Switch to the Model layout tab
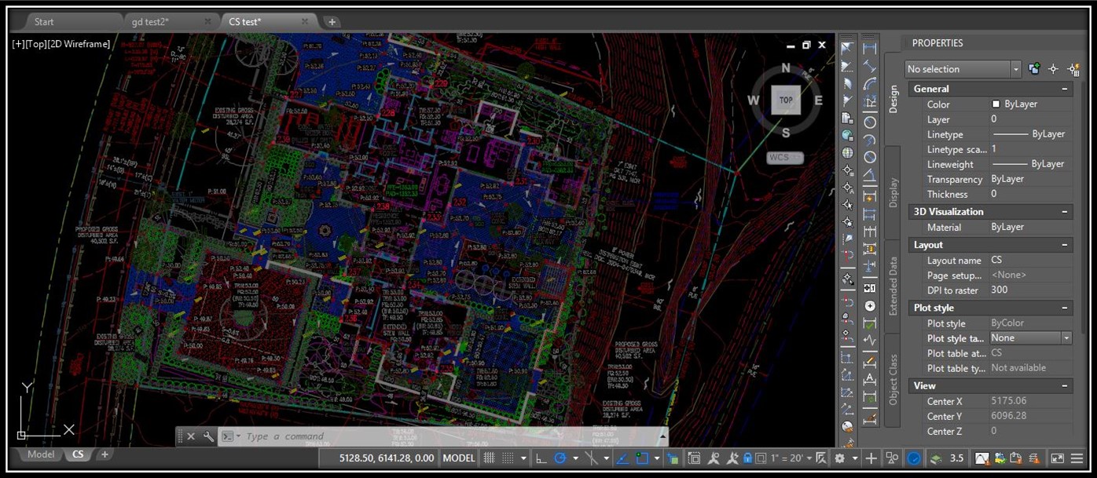The height and width of the screenshot is (478, 1097). pos(41,454)
